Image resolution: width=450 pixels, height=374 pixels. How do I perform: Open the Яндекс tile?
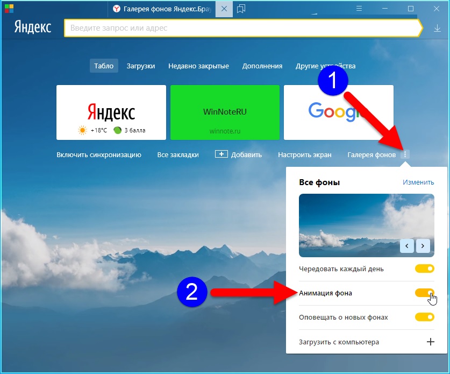pyautogui.click(x=111, y=112)
